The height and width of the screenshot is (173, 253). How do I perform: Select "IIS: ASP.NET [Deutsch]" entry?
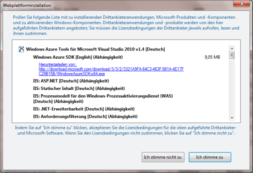(71, 81)
